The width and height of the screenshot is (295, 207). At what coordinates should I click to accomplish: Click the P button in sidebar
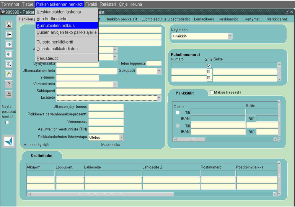click(9, 84)
